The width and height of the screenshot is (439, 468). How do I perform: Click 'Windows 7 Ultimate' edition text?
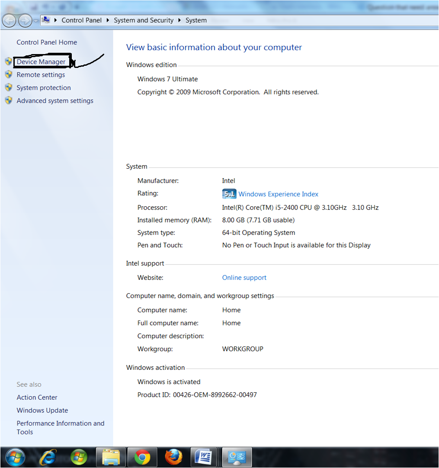click(x=167, y=79)
